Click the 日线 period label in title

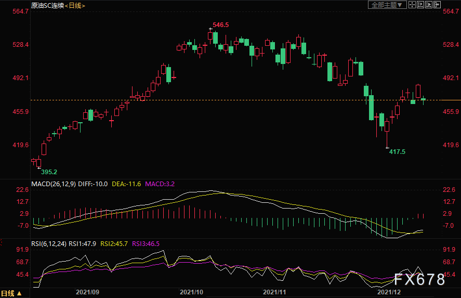pos(75,6)
